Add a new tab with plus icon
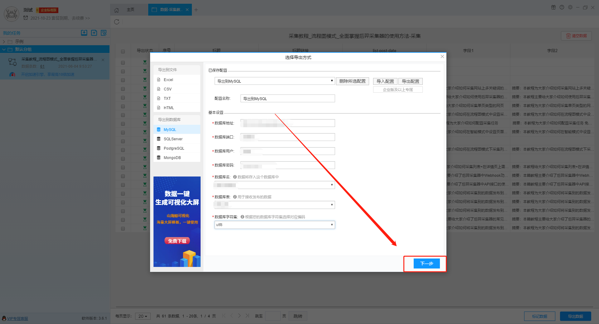 (196, 10)
